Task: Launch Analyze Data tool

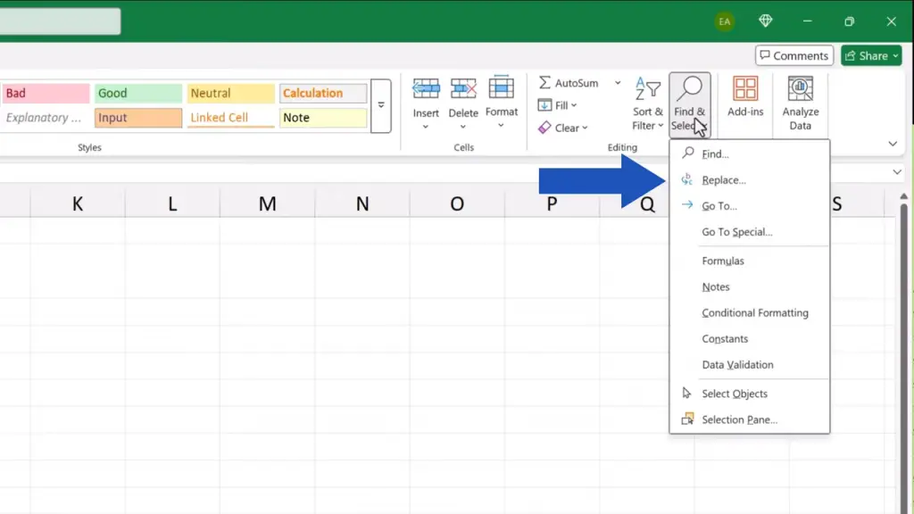Action: coord(801,103)
